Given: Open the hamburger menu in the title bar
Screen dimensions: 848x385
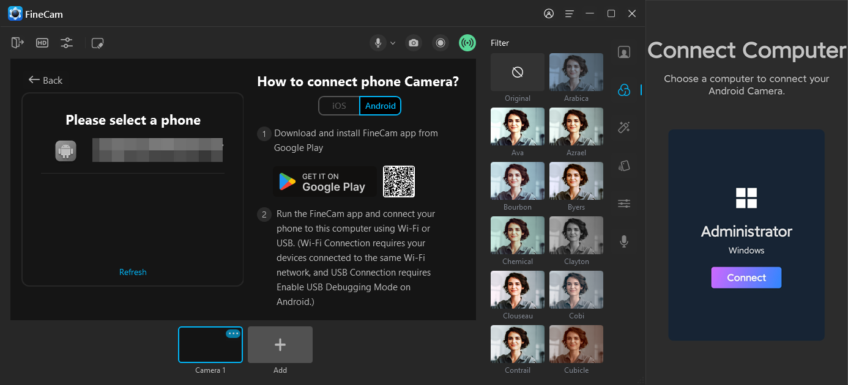Looking at the screenshot, I should [x=570, y=13].
